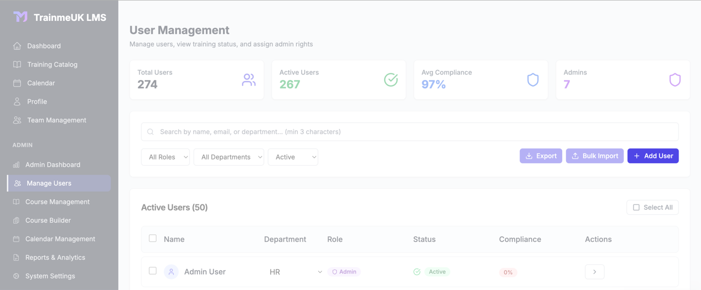Click the Admin User avatar icon
The width and height of the screenshot is (701, 290).
[171, 272]
